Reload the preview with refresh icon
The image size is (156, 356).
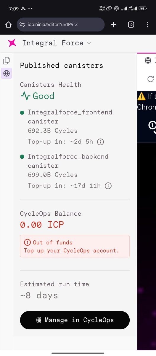150,79
